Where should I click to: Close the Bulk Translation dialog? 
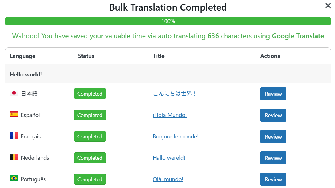click(328, 6)
